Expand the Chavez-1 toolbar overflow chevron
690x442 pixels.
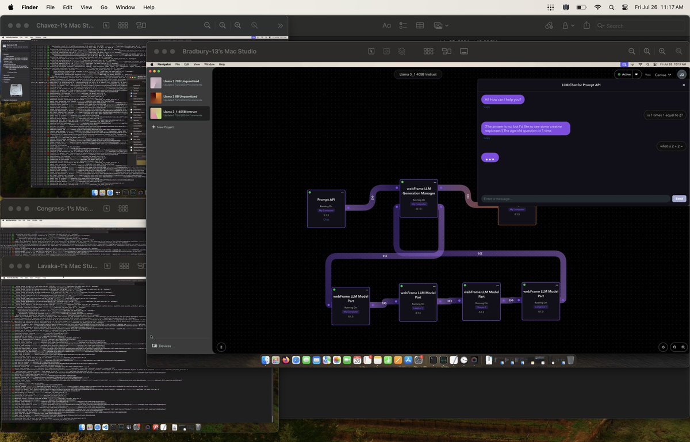(280, 25)
